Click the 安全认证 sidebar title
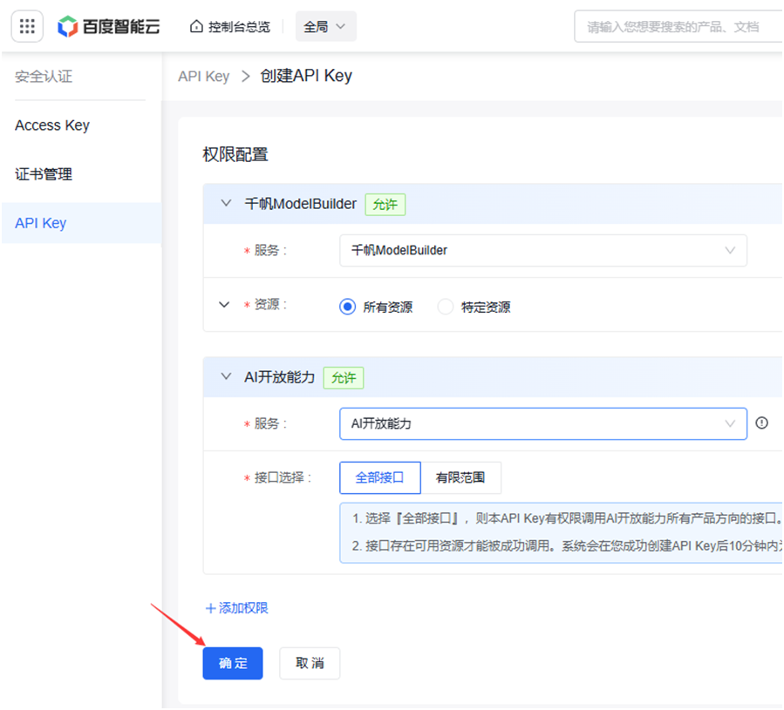Screen dimensions: 784x710 44,77
